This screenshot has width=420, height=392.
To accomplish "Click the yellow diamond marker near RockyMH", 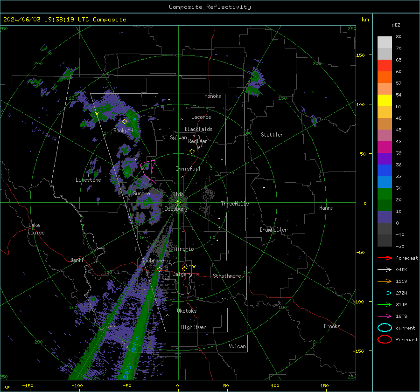I will click(x=125, y=122).
